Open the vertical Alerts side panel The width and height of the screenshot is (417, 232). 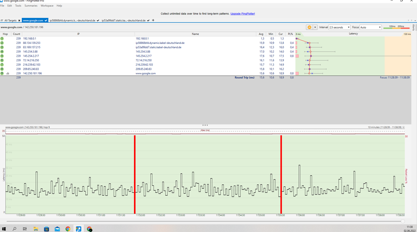[x=413, y=28]
